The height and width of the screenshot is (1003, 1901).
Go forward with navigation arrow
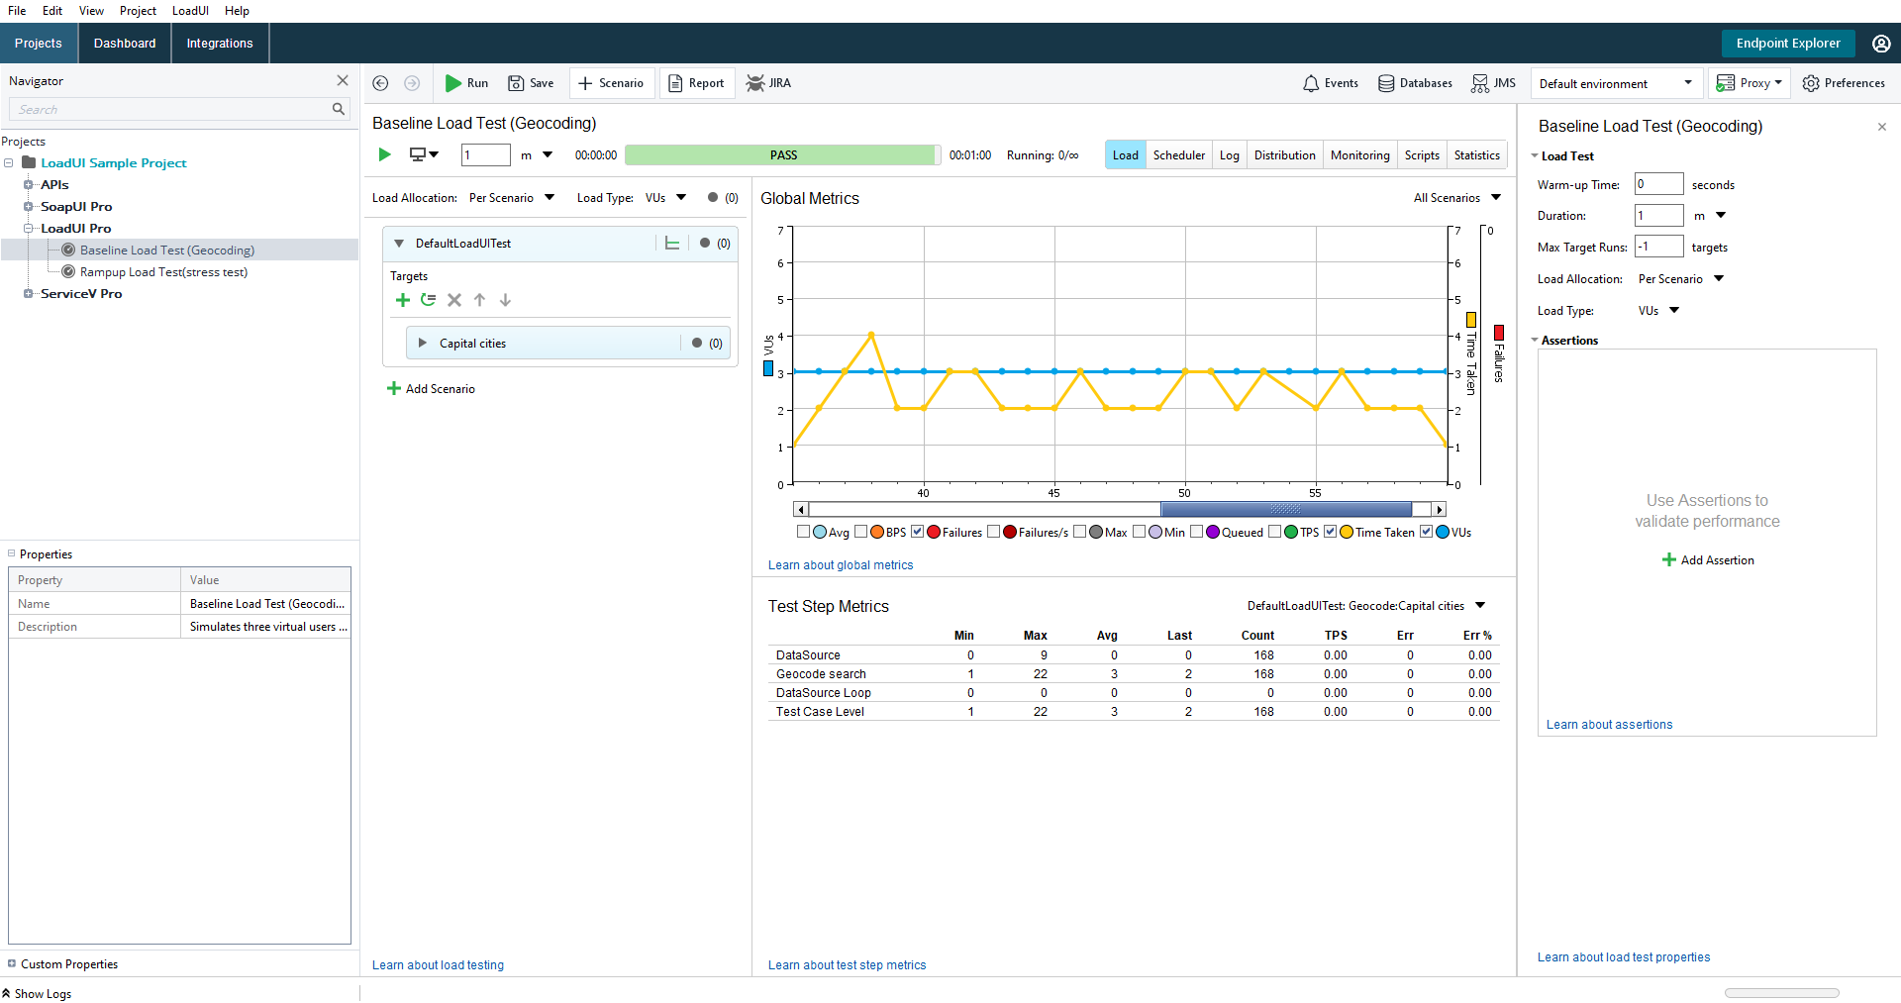pos(412,83)
